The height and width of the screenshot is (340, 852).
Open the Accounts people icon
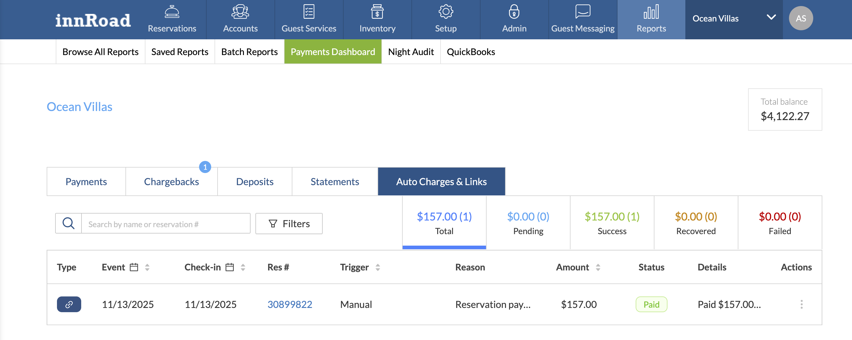[x=240, y=12]
